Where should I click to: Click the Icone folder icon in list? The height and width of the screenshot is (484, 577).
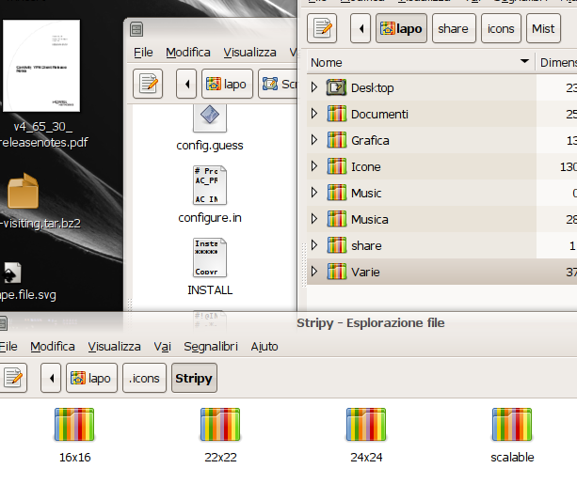pos(336,166)
